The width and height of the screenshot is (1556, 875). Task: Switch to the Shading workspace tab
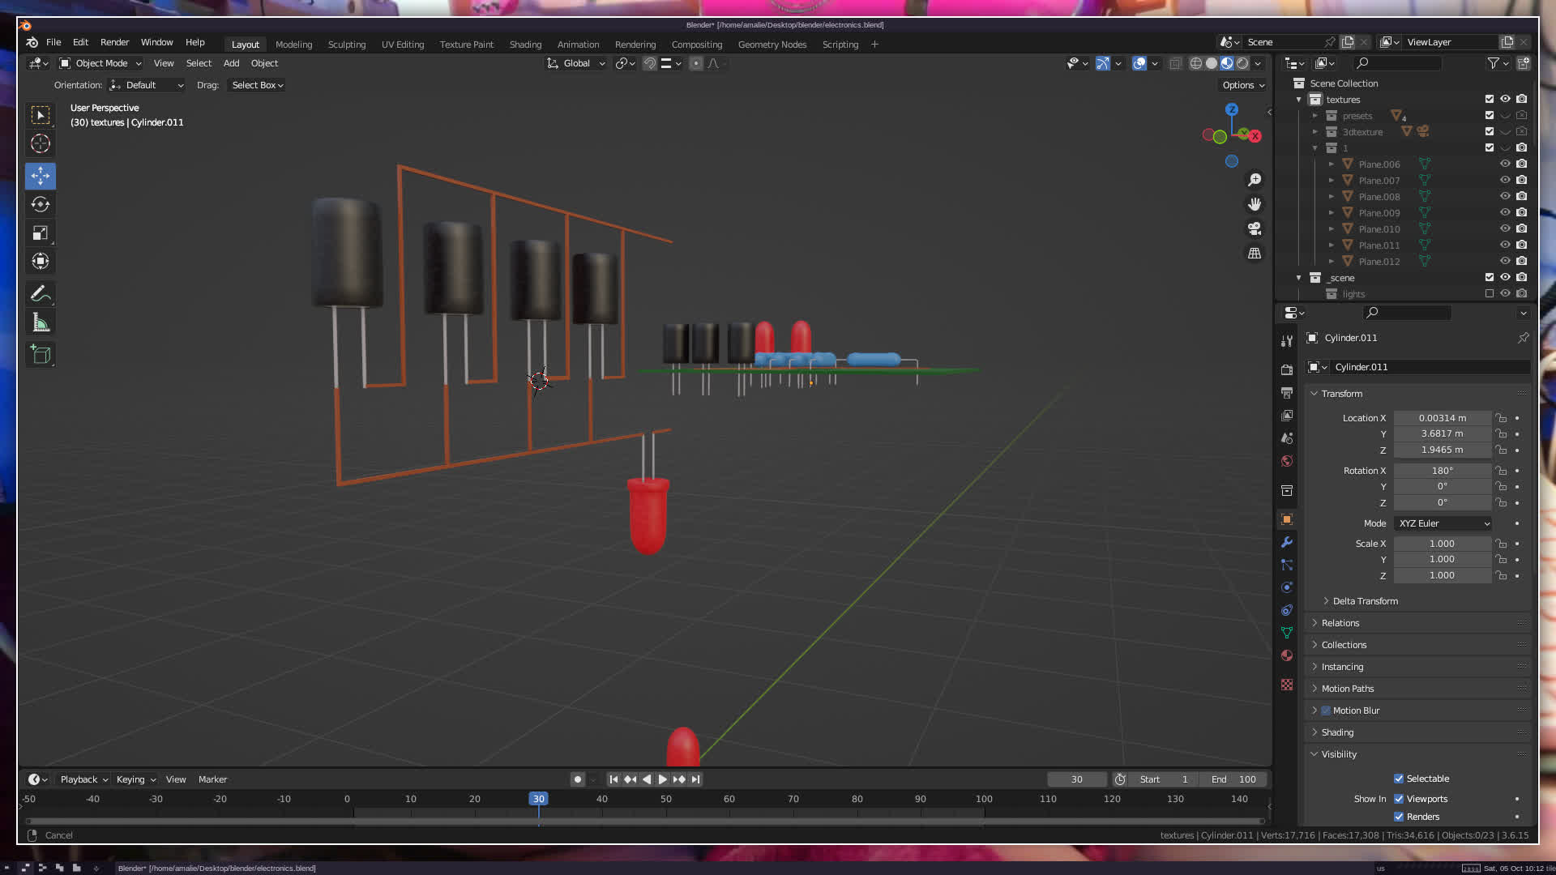pyautogui.click(x=525, y=45)
